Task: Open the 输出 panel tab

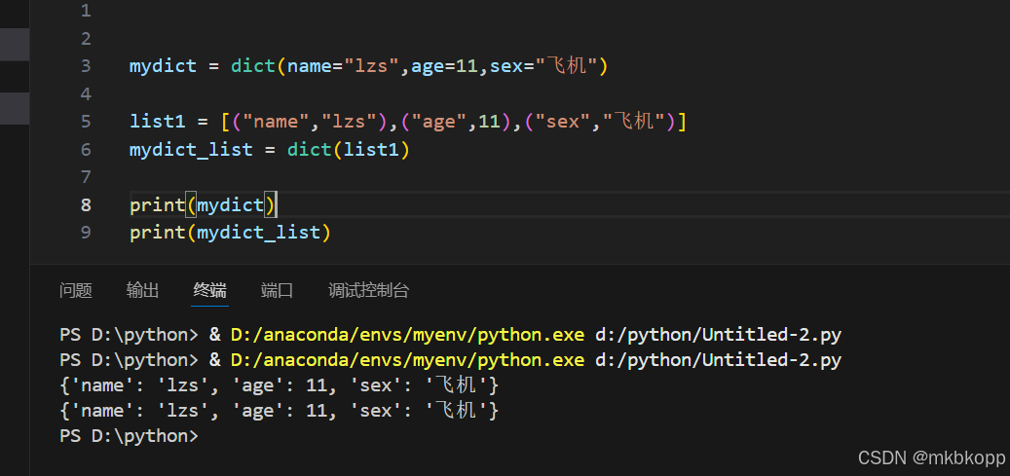Action: [142, 290]
